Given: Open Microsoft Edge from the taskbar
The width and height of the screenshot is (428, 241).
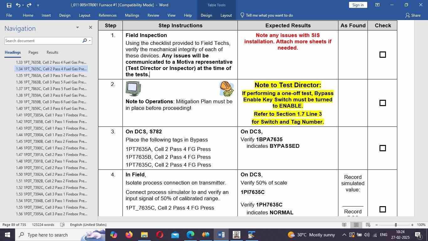Looking at the screenshot, I should 191,235.
